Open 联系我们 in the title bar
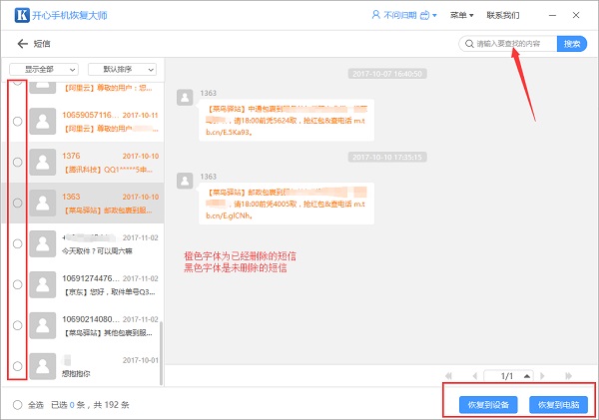 tap(502, 16)
